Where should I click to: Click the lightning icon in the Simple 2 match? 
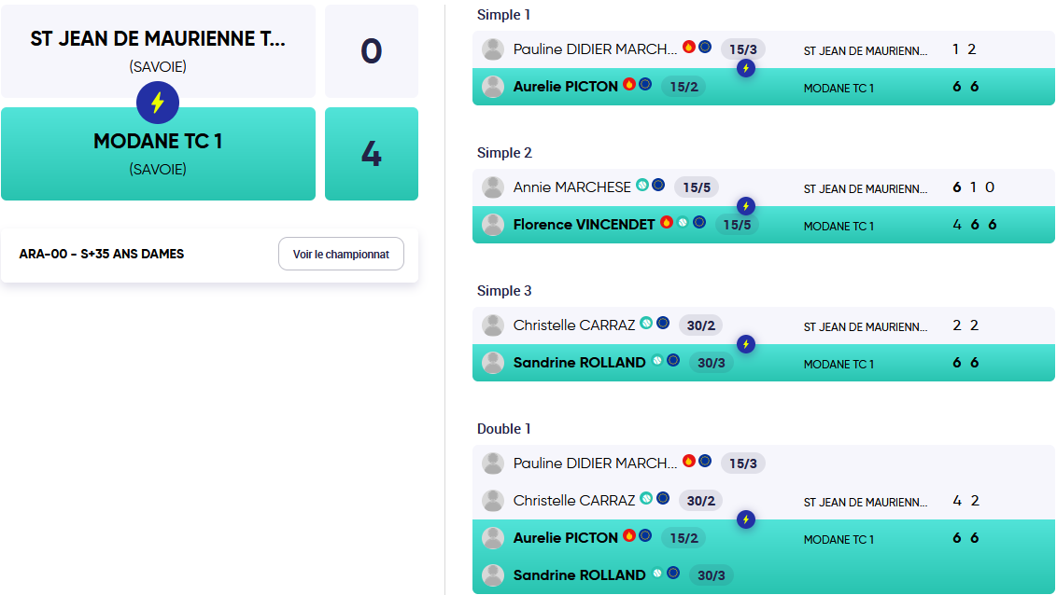[745, 206]
